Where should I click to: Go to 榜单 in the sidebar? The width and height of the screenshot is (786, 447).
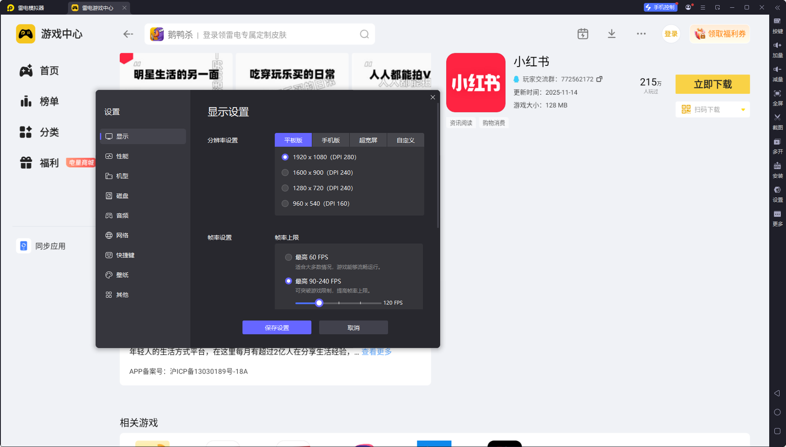click(x=40, y=102)
